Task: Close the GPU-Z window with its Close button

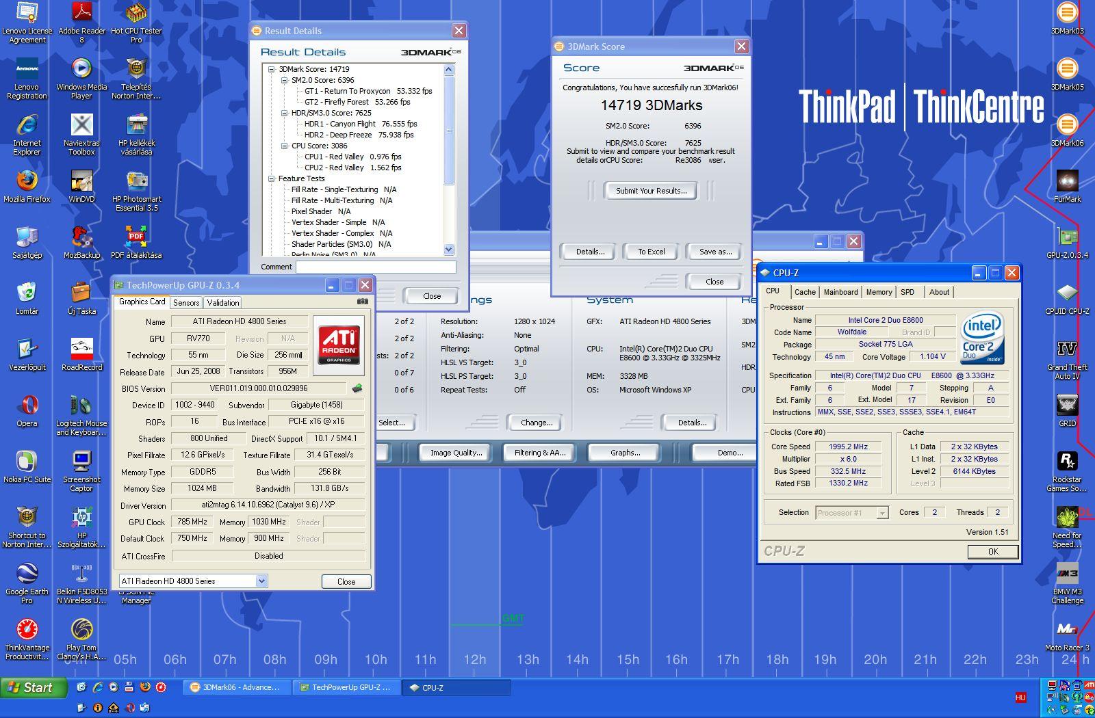Action: (346, 581)
